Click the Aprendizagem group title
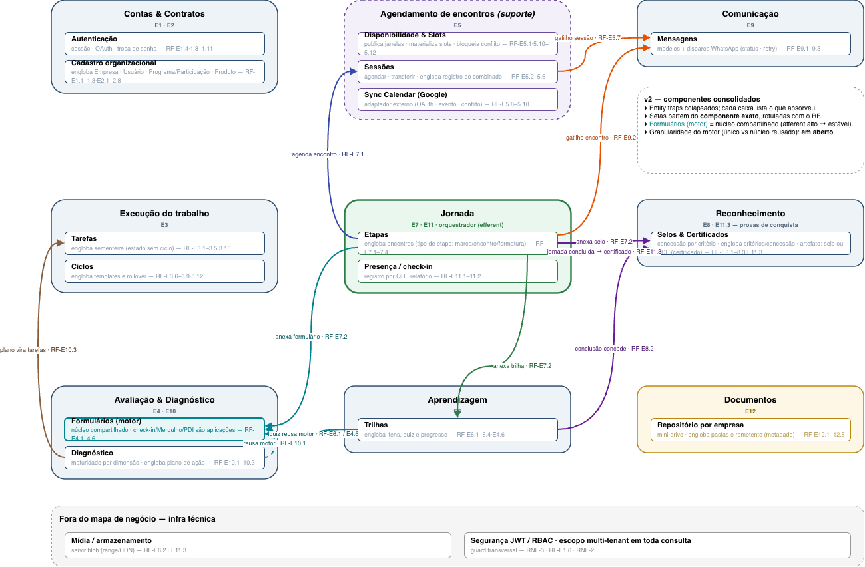The image size is (865, 567). (x=457, y=399)
